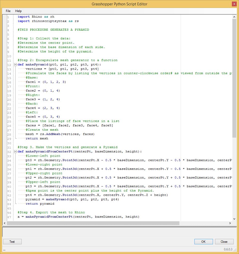Click the '#Back:' comment
239x254 pixels.
coord(32,104)
